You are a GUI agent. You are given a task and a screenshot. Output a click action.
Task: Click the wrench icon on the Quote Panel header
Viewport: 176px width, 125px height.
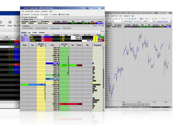[101, 20]
